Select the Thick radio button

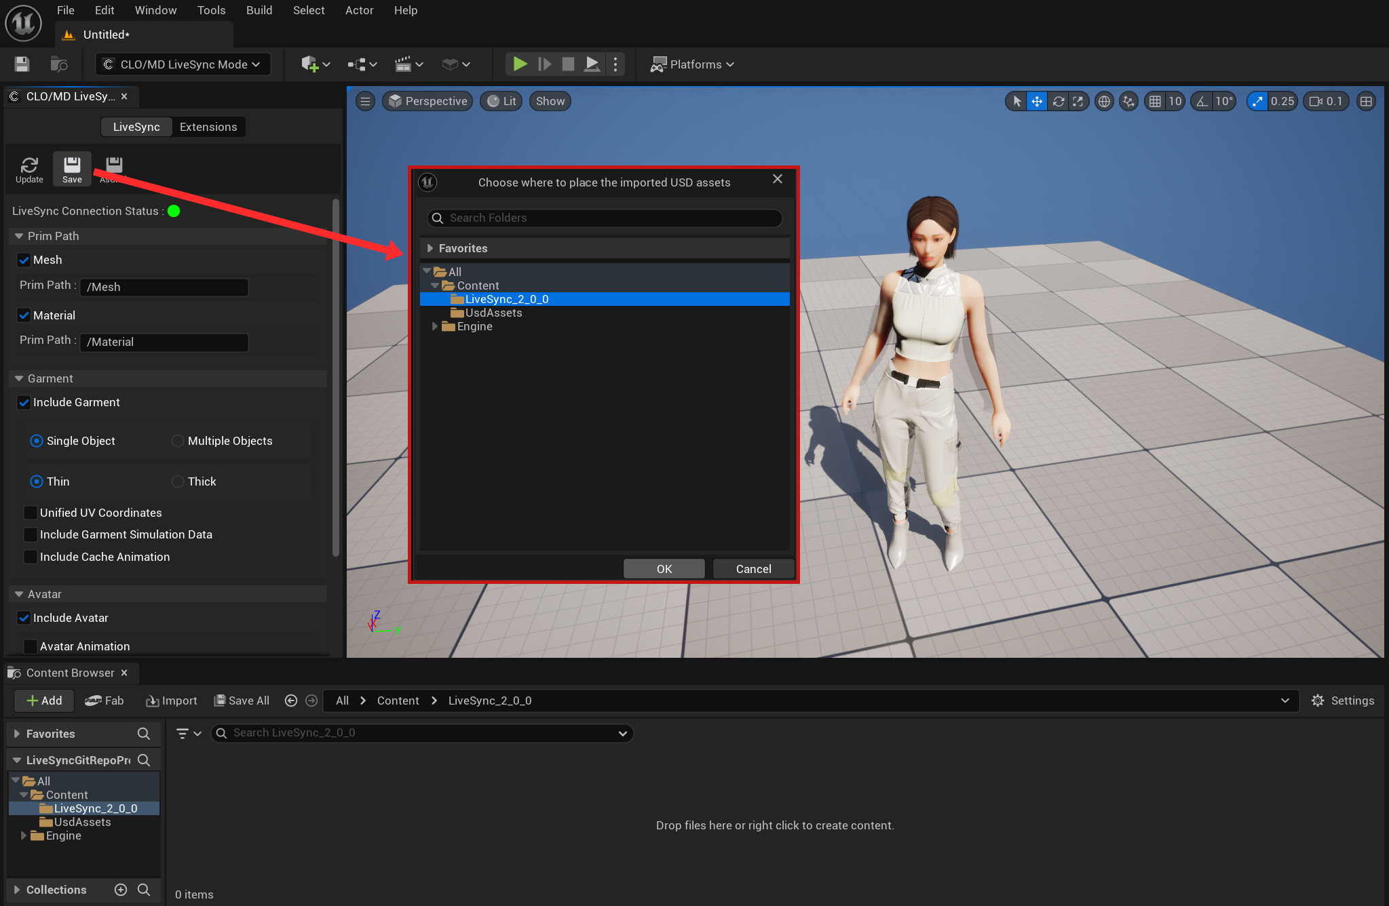click(x=177, y=481)
